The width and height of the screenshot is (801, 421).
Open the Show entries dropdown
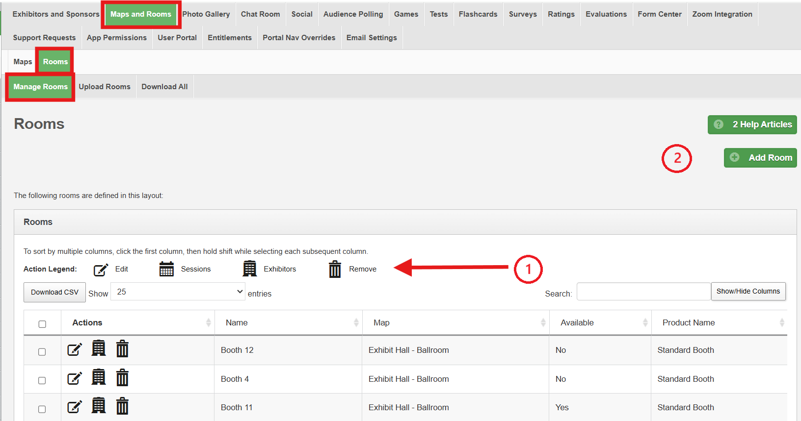click(x=178, y=292)
